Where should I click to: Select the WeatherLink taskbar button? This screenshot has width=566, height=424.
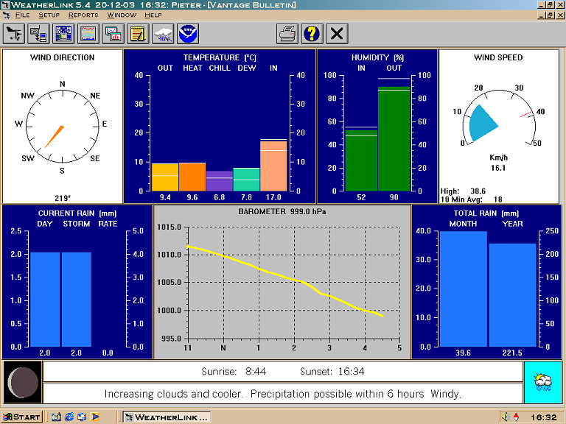pyautogui.click(x=167, y=417)
